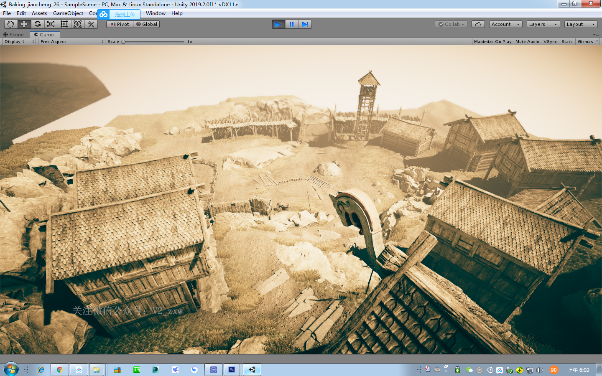Toggle VSync in Game view
This screenshot has width=602, height=376.
tap(550, 42)
